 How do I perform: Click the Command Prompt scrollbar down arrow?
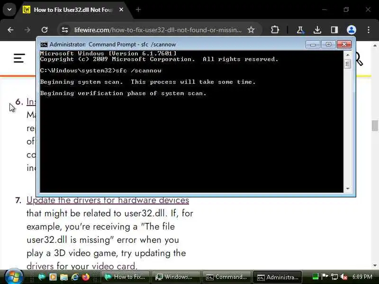coord(348,188)
